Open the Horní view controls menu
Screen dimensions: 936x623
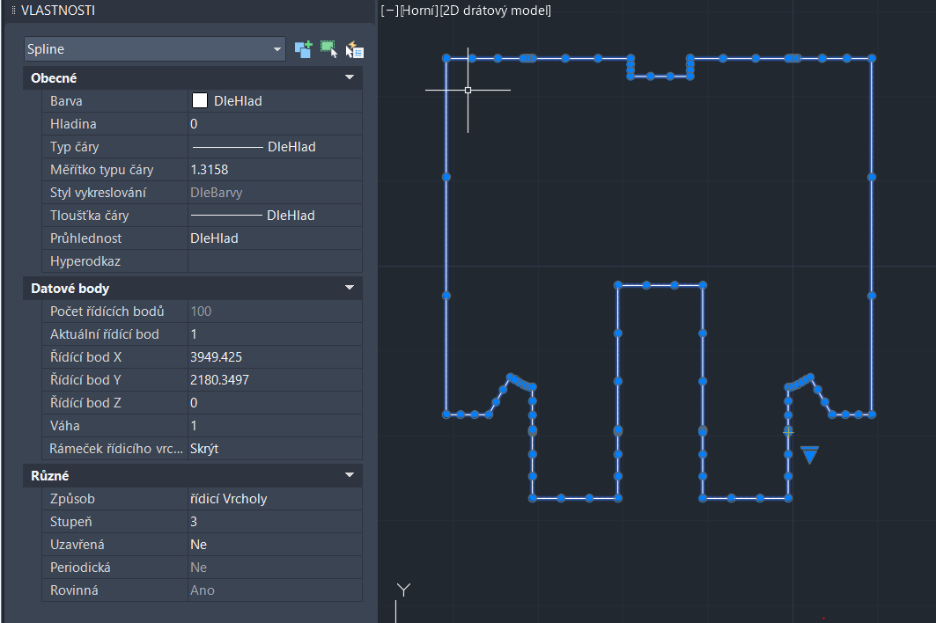(419, 11)
